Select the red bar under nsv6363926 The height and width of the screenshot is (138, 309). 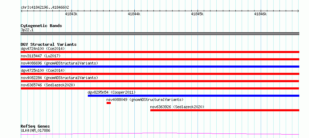(225, 110)
